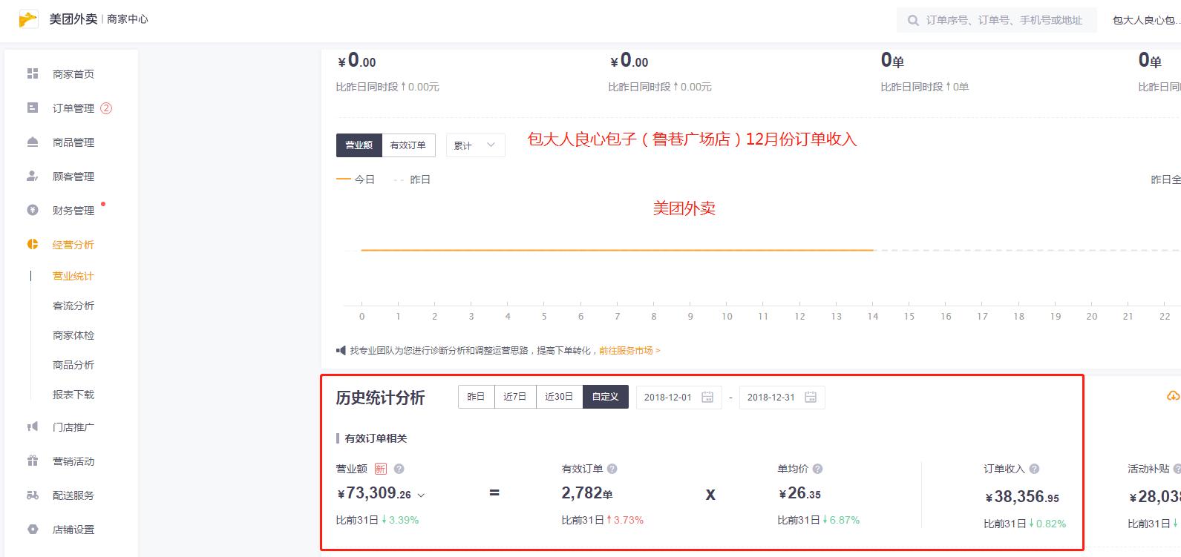Click the Meituan Waimai logo icon
Image resolution: width=1181 pixels, height=557 pixels.
click(28, 19)
